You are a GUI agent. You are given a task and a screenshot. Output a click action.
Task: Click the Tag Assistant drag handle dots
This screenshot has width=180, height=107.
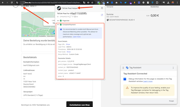[123, 68]
